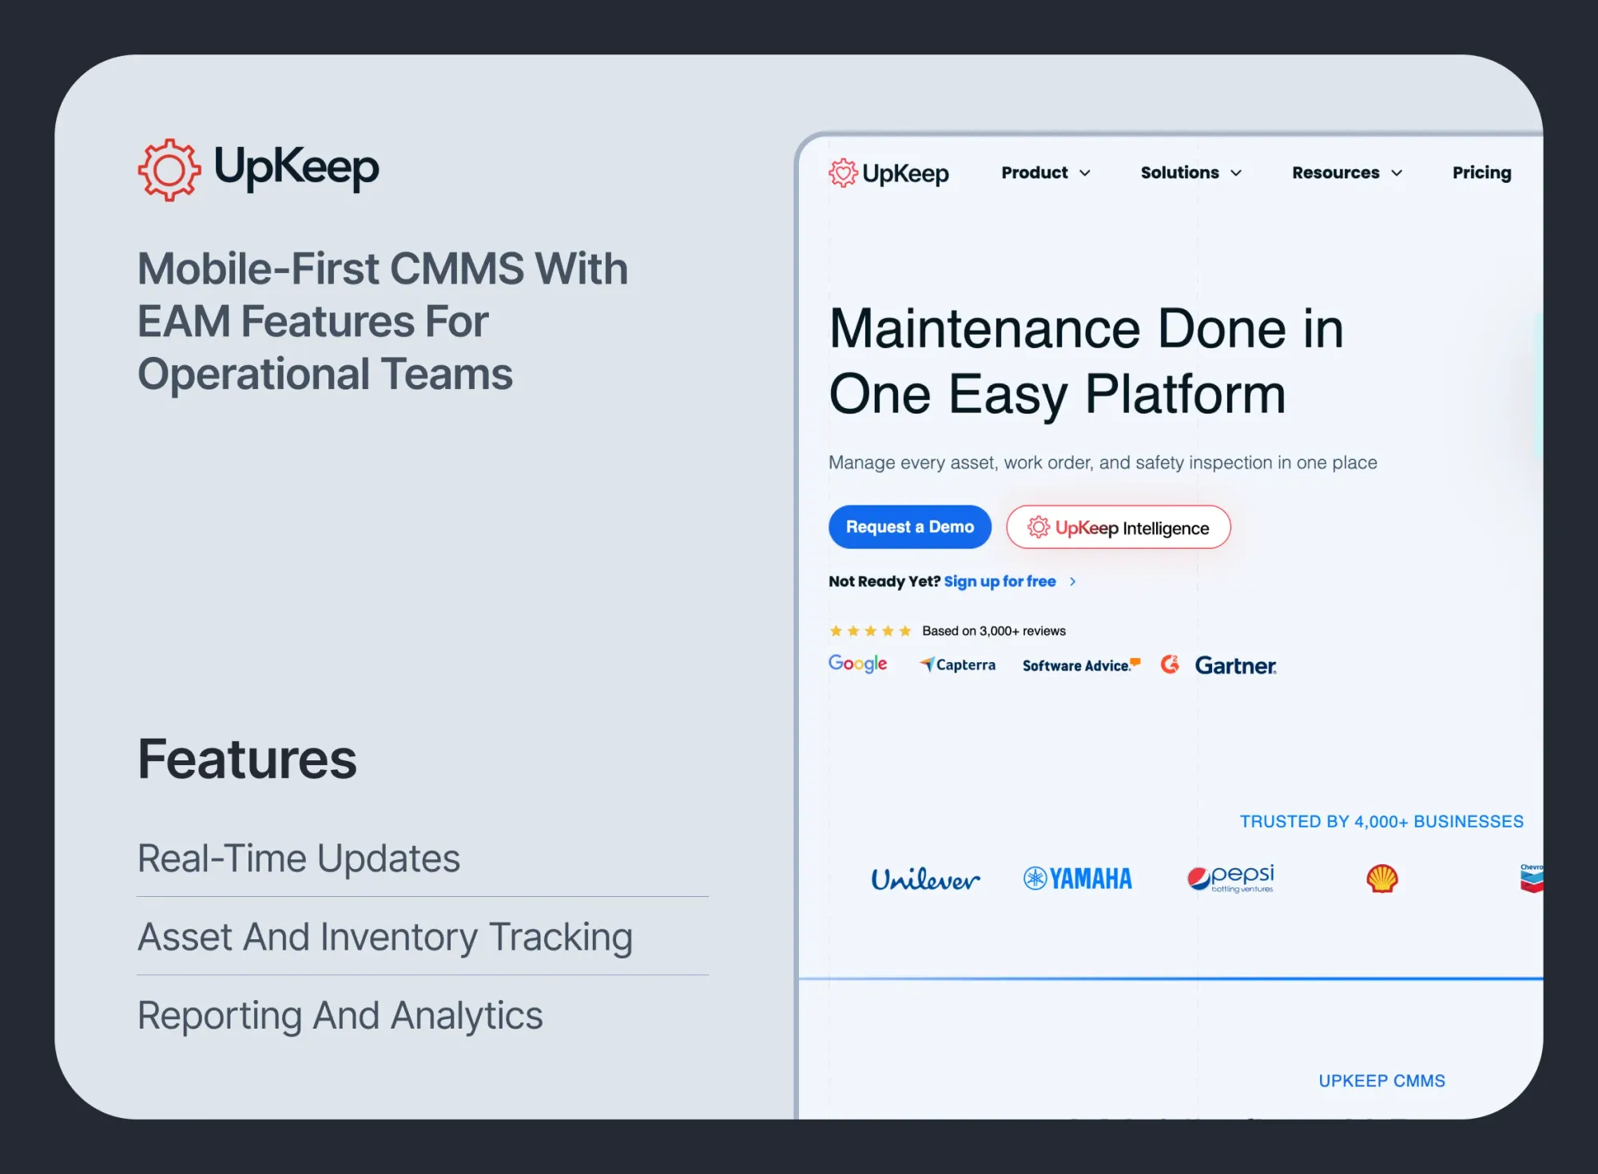Click the five-star rating row
The image size is (1598, 1174).
coord(869,631)
